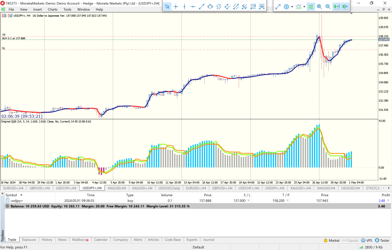This screenshot has height=250, width=392.
Task: Toggle chart shift button
Action: pyautogui.click(x=345, y=7)
